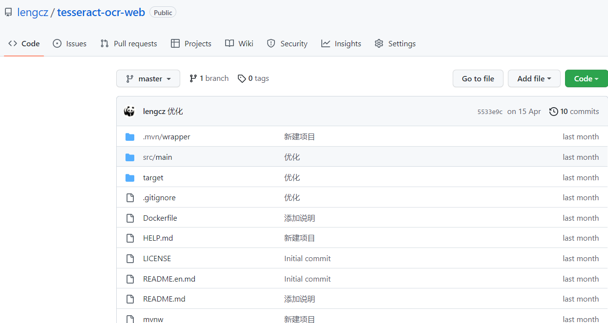
Task: Click the tag icon beside 0 tags
Action: coord(242,78)
